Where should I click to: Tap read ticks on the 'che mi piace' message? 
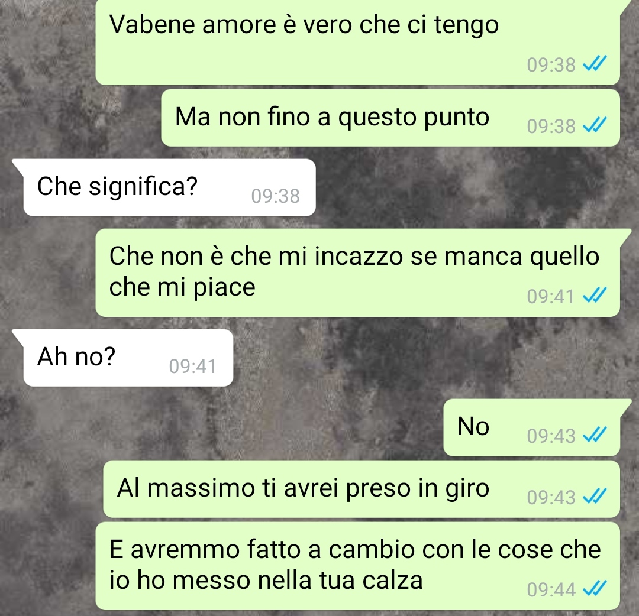[595, 296]
